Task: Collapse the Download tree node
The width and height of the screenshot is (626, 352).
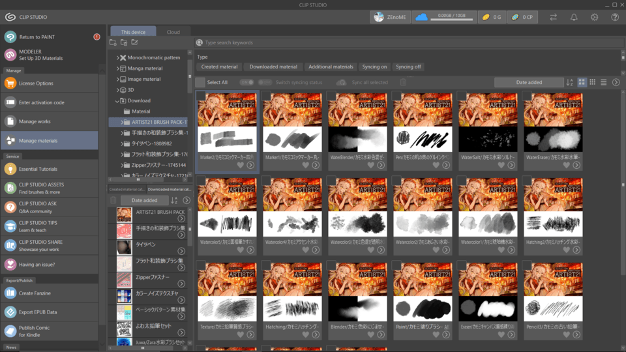Action: [117, 100]
